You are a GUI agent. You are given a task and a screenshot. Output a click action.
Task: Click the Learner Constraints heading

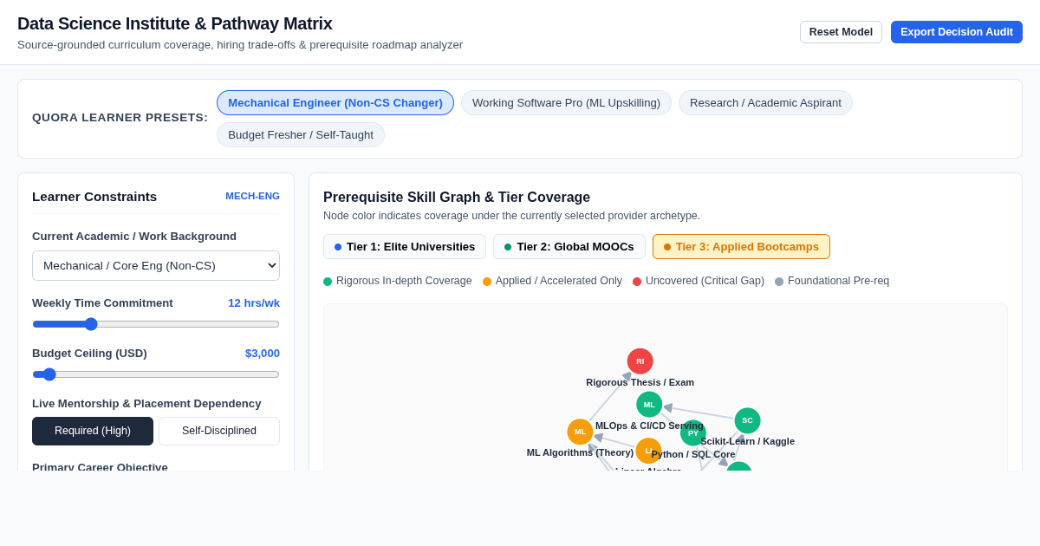pyautogui.click(x=94, y=197)
